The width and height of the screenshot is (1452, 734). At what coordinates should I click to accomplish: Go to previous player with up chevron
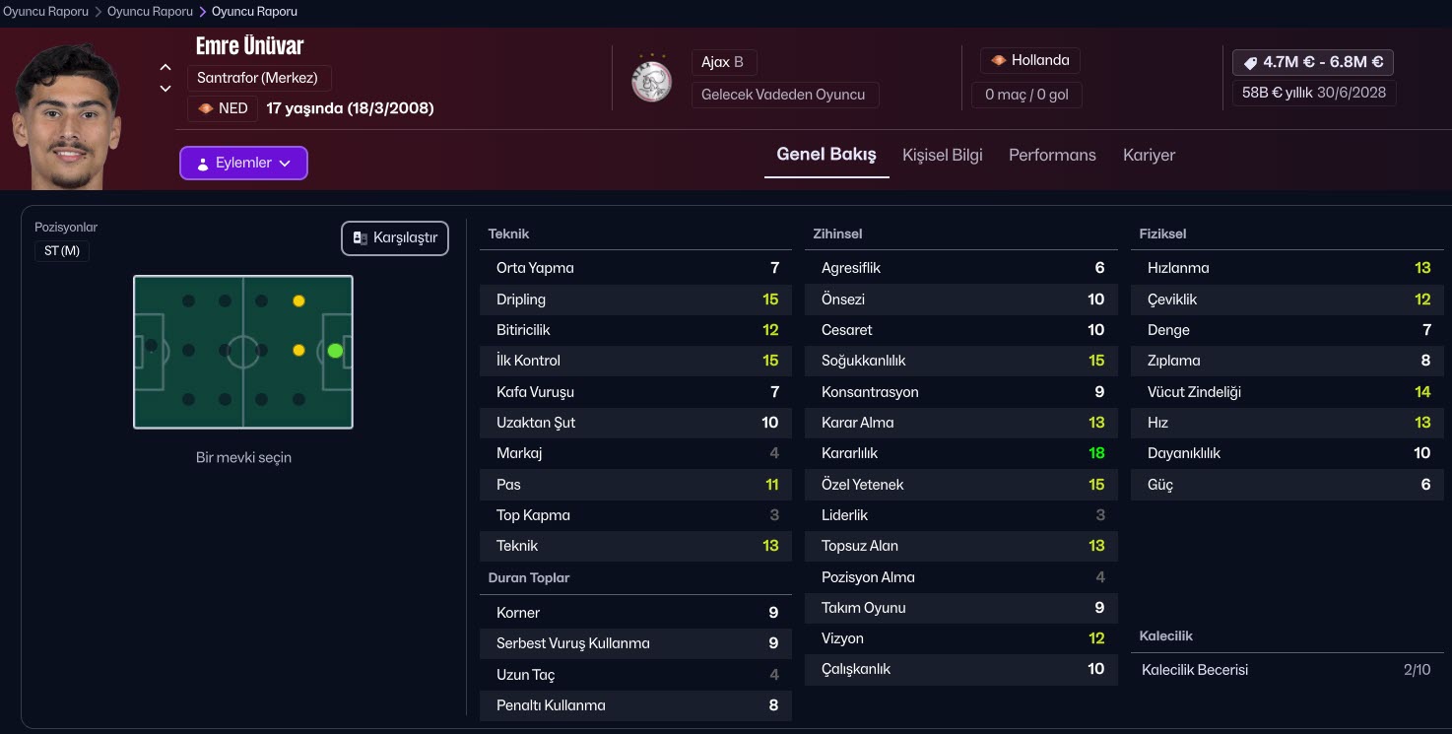[x=165, y=68]
